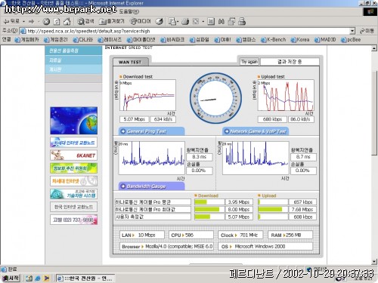Screen dimensions: 378x283
Task: Click the 5.07 Mbps download result box
Action: point(134,119)
